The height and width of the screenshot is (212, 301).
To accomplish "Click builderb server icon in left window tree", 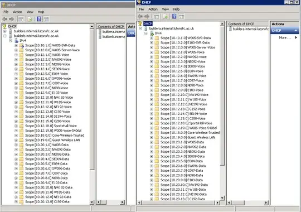I will 11,36.
